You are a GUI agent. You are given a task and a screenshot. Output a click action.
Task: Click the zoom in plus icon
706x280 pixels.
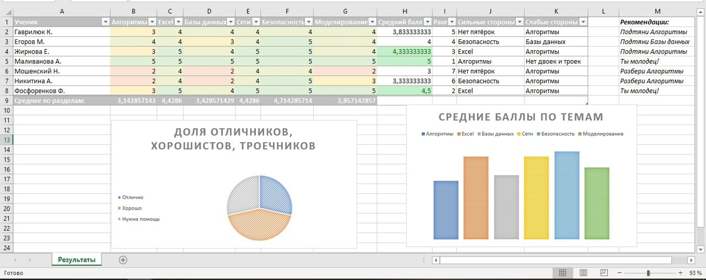coord(680,273)
